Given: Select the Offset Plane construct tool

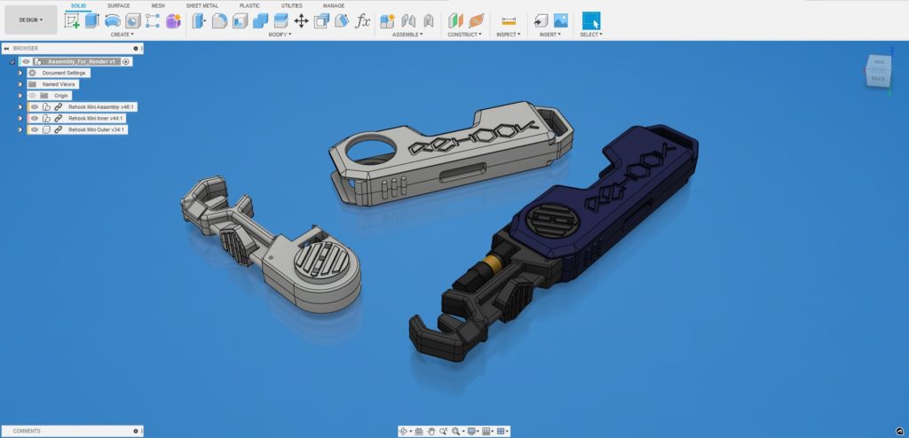Looking at the screenshot, I should [455, 21].
